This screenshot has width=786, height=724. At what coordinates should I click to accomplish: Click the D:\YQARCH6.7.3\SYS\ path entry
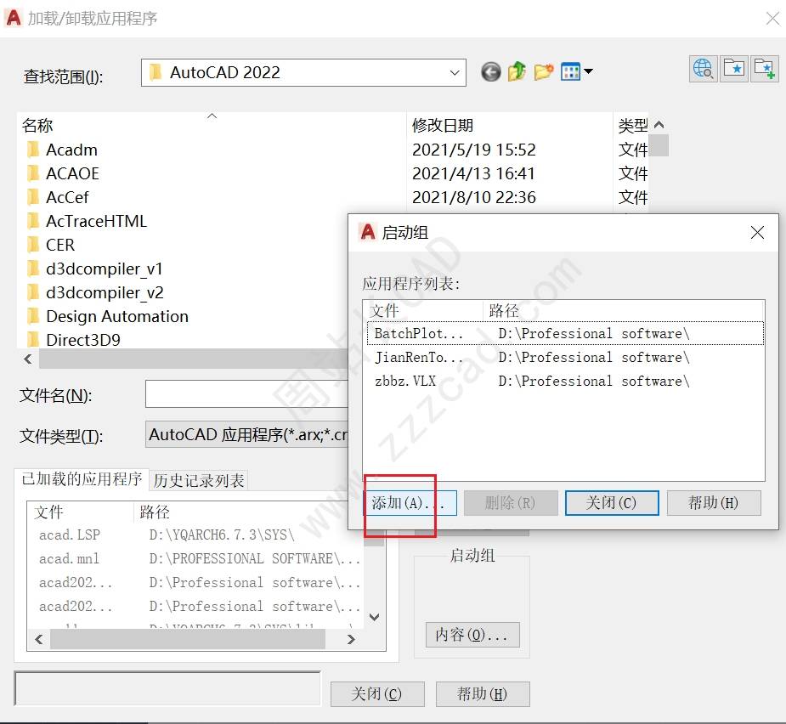[222, 535]
